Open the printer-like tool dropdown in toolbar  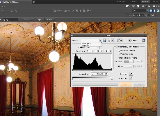[88, 11]
